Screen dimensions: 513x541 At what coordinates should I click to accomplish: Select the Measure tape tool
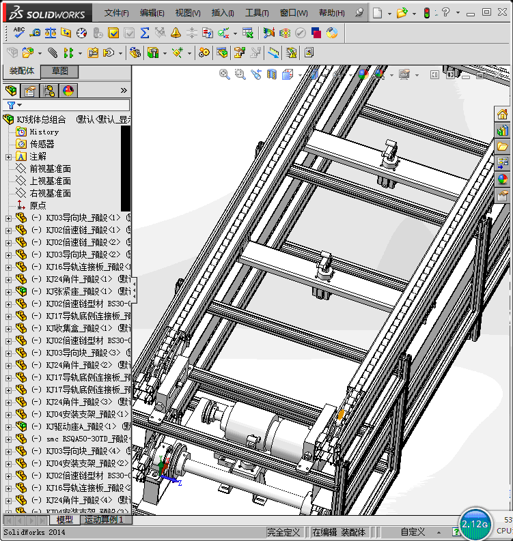click(35, 33)
